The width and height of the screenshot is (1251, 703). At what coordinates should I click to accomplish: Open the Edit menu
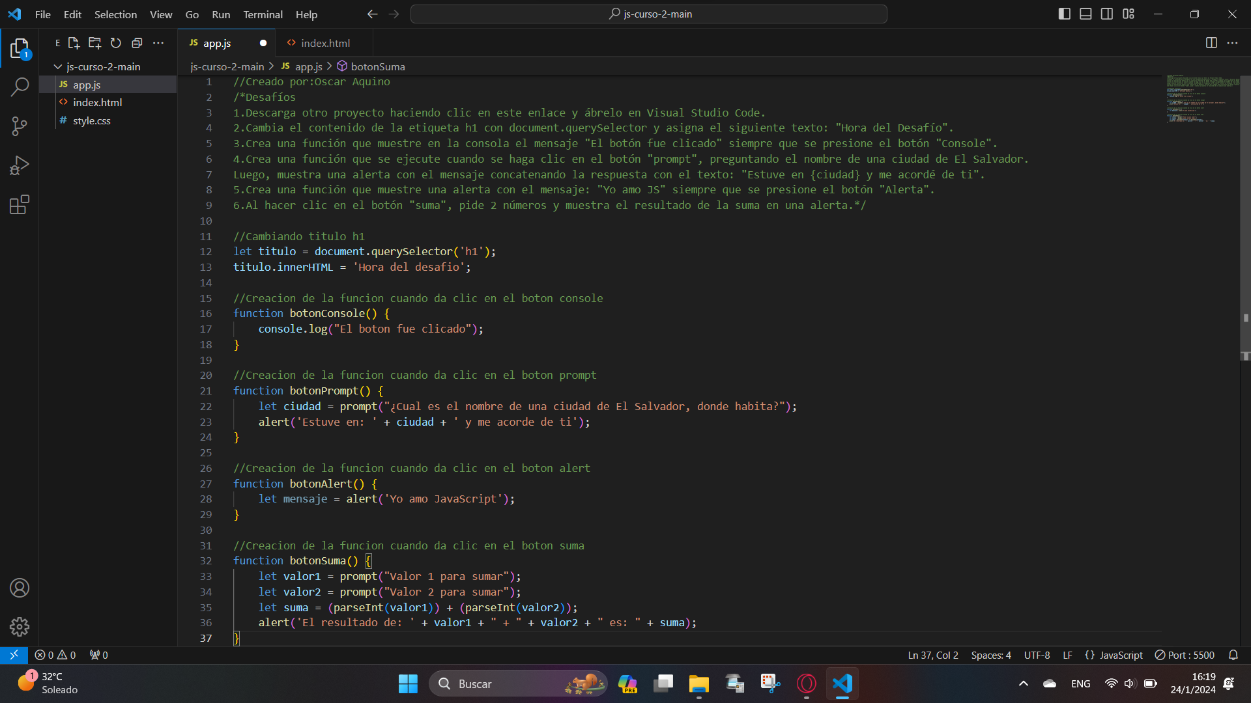tap(72, 14)
